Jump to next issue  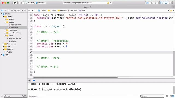point(173,10)
